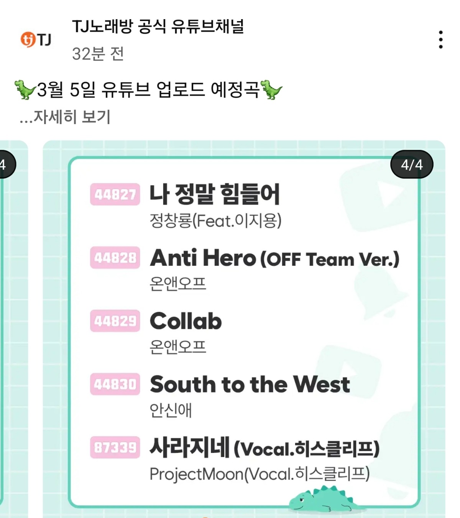The height and width of the screenshot is (518, 460).
Task: Click the song title 나 정말 힘들어
Action: point(215,194)
